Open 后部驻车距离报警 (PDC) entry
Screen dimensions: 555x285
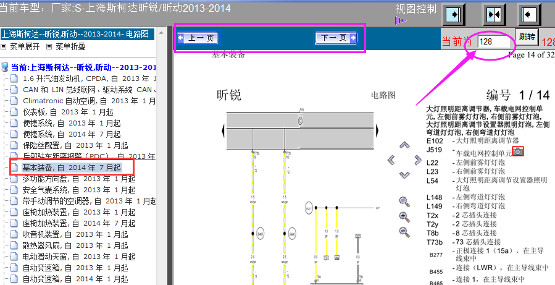tap(89, 156)
